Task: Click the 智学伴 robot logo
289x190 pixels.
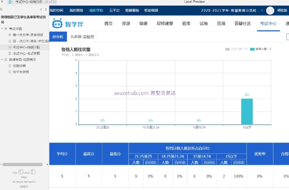Action: [x=57, y=23]
